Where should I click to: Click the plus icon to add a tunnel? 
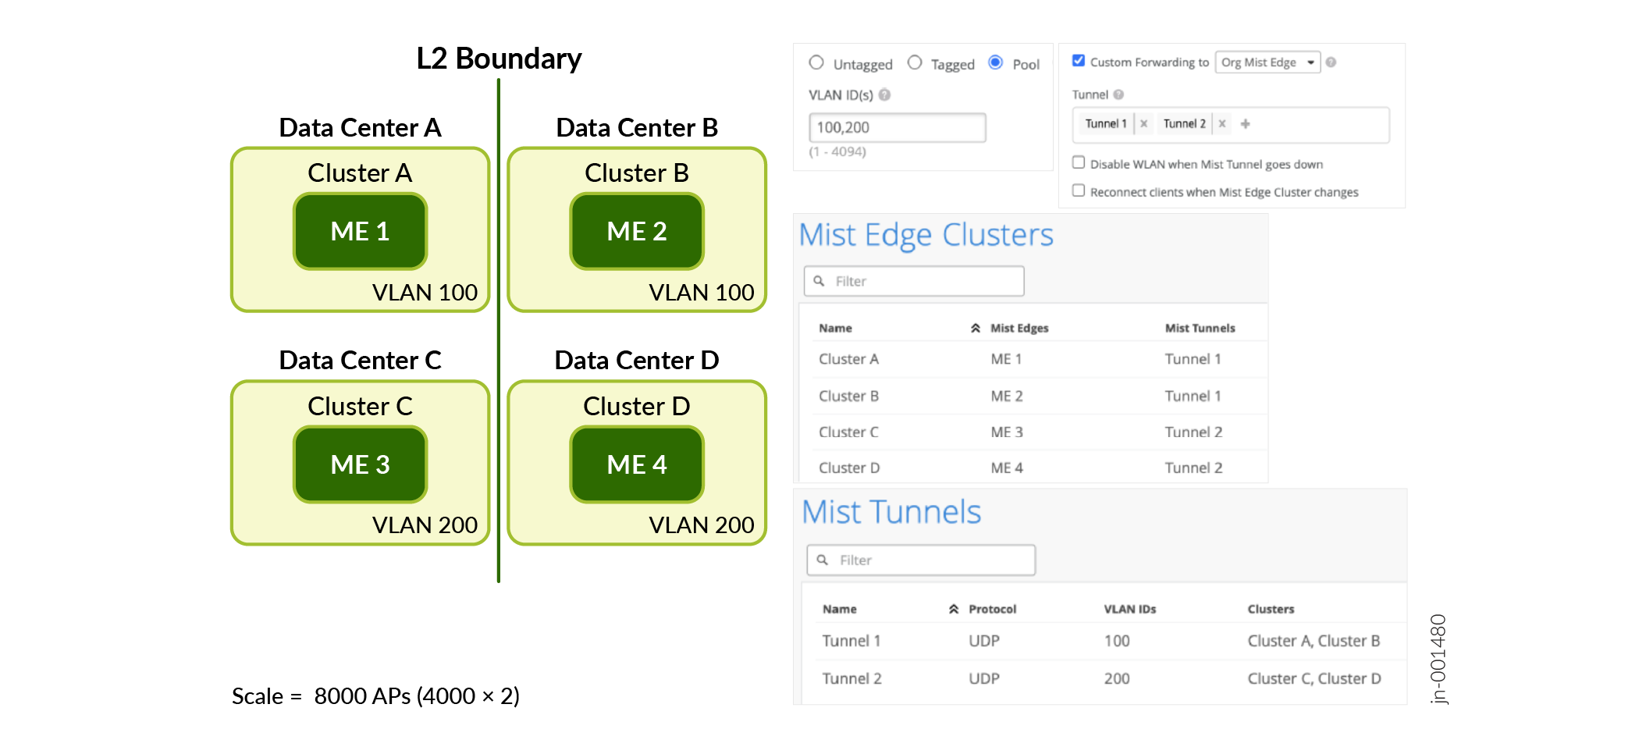click(1246, 123)
